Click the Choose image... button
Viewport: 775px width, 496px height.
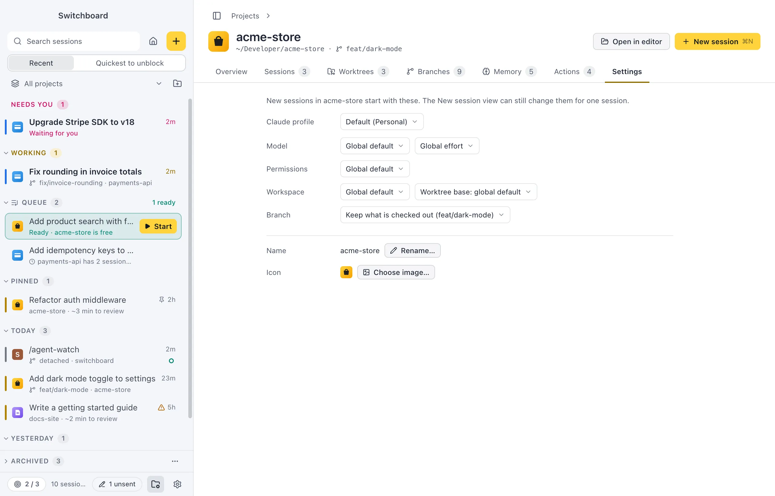396,272
